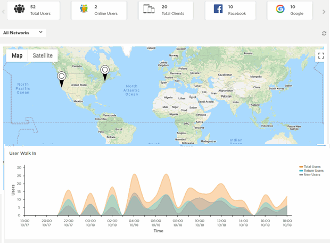Open the 20 Total Clients card
The image size is (330, 243).
[x=166, y=11]
